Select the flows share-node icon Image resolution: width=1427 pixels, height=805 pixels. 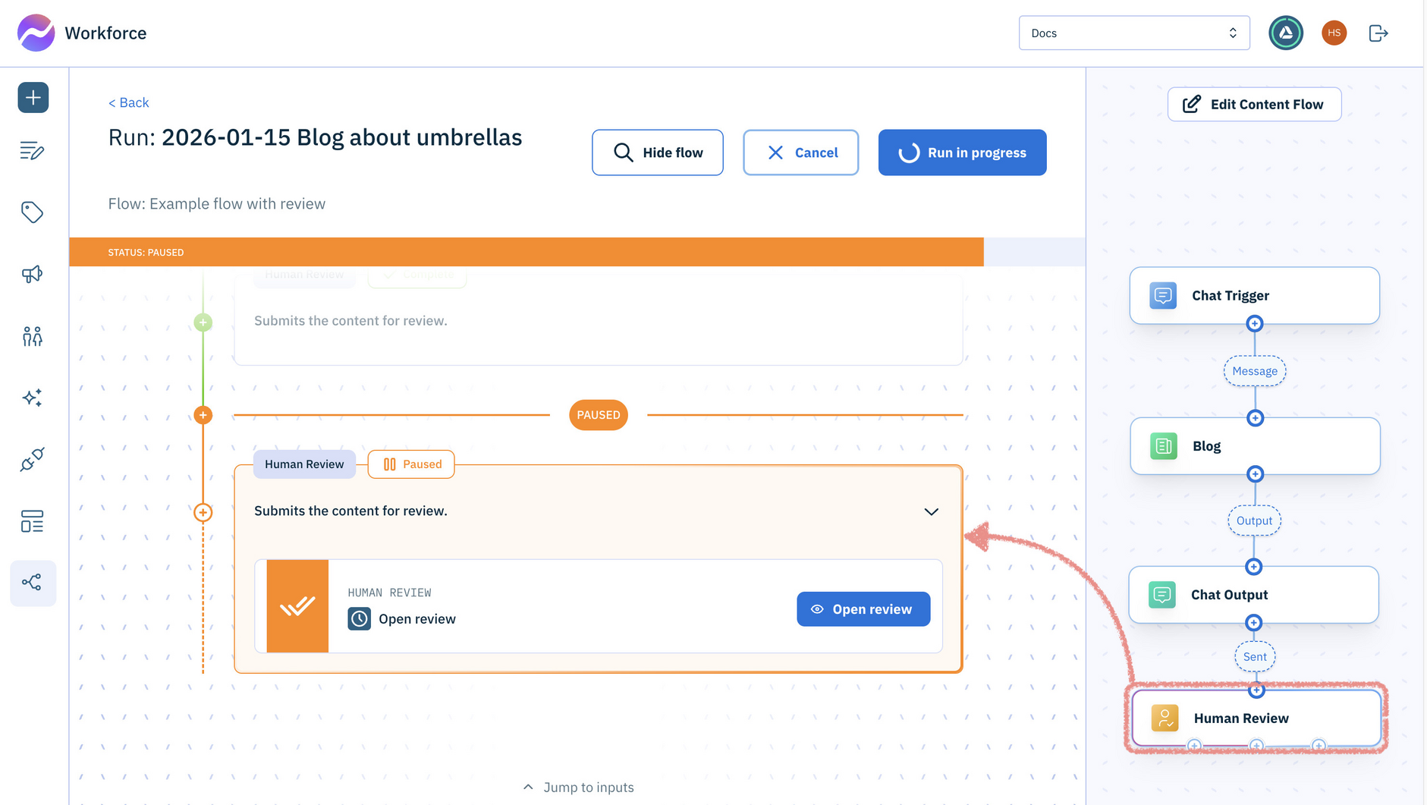click(32, 583)
